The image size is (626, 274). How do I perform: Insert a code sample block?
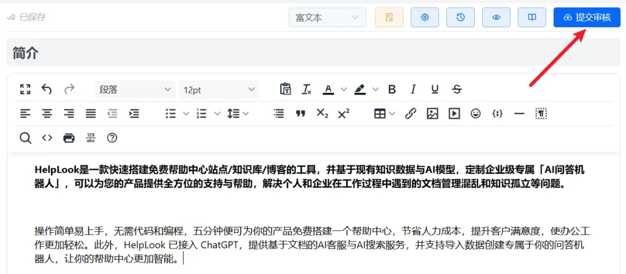click(497, 114)
